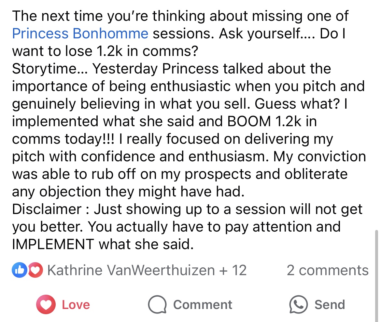Unlike the post via the Love label

[76, 305]
